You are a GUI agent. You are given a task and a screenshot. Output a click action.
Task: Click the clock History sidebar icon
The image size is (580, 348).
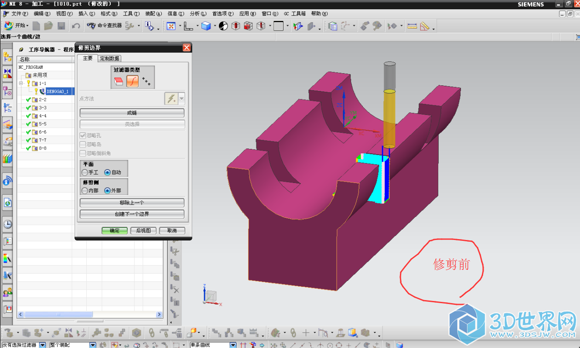pos(7,225)
